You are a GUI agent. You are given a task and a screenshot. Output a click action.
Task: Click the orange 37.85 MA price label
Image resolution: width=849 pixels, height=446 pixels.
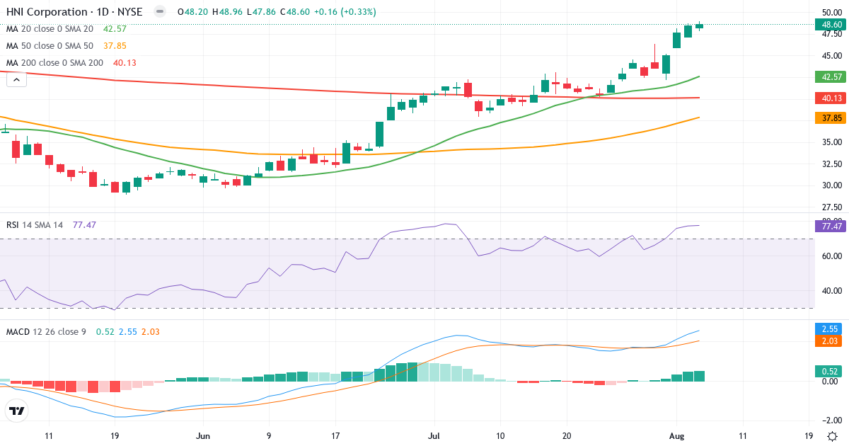point(831,118)
